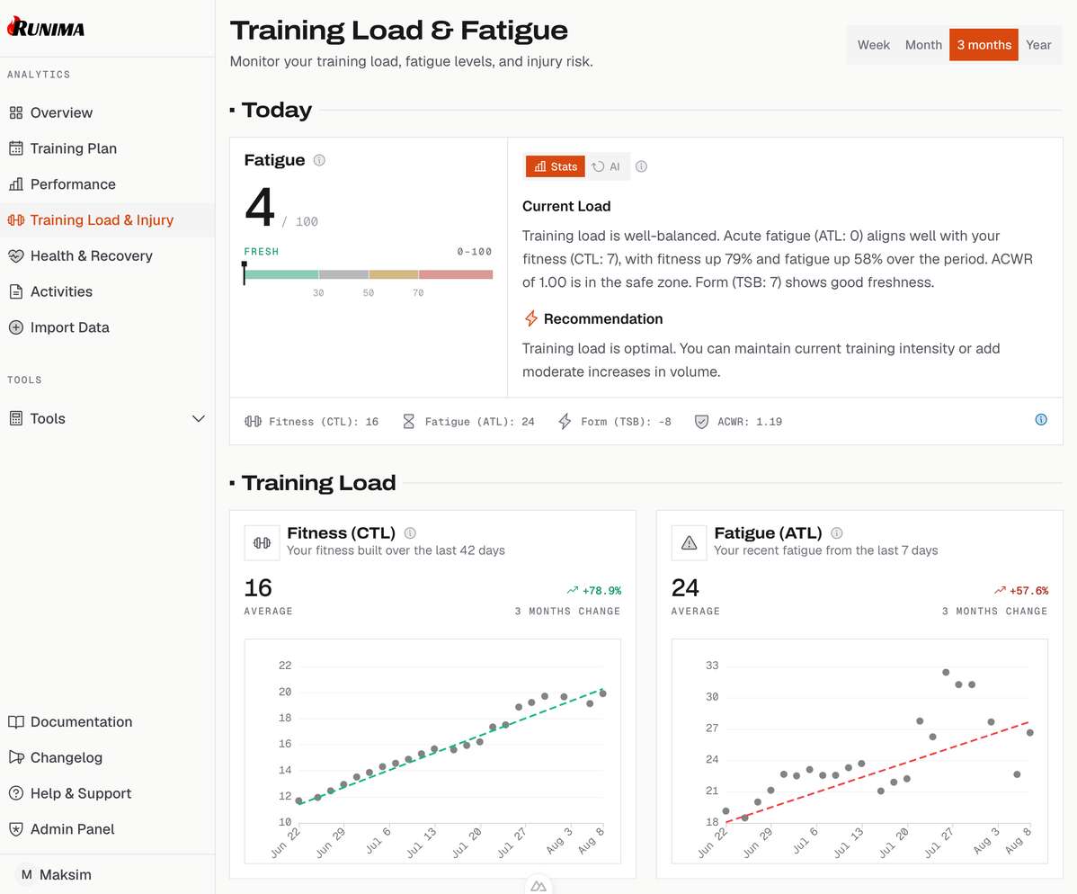Click the Fatigue scale gauge bar
The height and width of the screenshot is (894, 1077).
369,274
